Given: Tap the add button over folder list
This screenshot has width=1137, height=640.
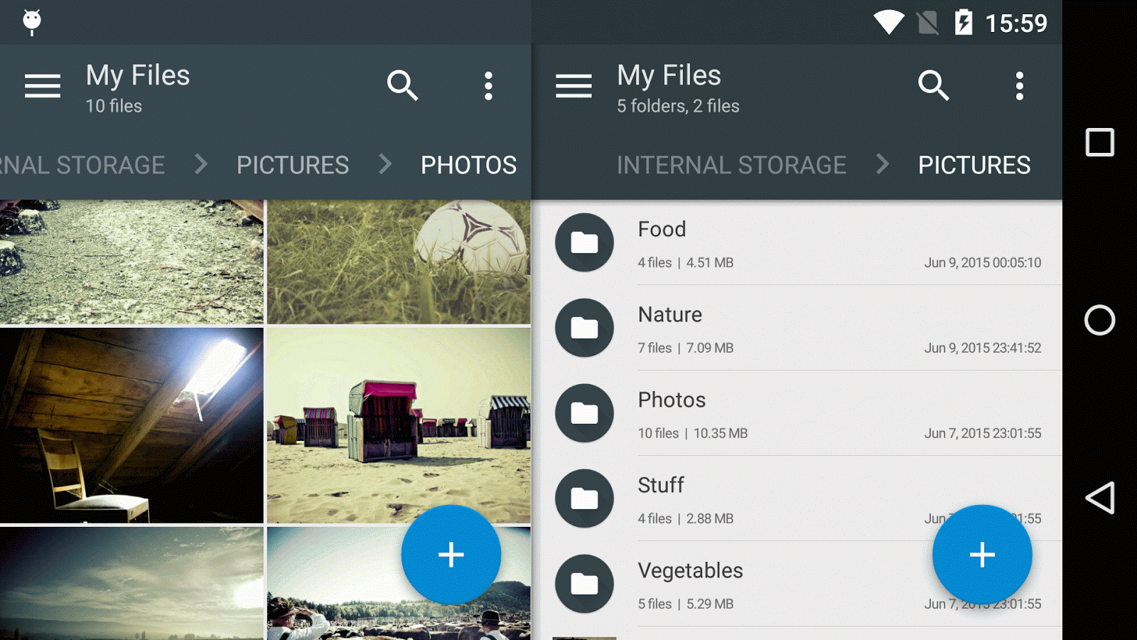Looking at the screenshot, I should (982, 555).
